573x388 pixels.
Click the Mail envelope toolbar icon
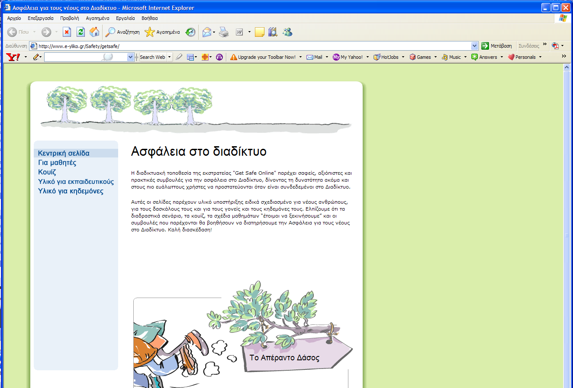[x=207, y=32]
